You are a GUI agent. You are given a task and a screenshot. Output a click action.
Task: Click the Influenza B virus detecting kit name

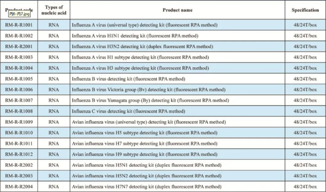pyautogui.click(x=128, y=79)
